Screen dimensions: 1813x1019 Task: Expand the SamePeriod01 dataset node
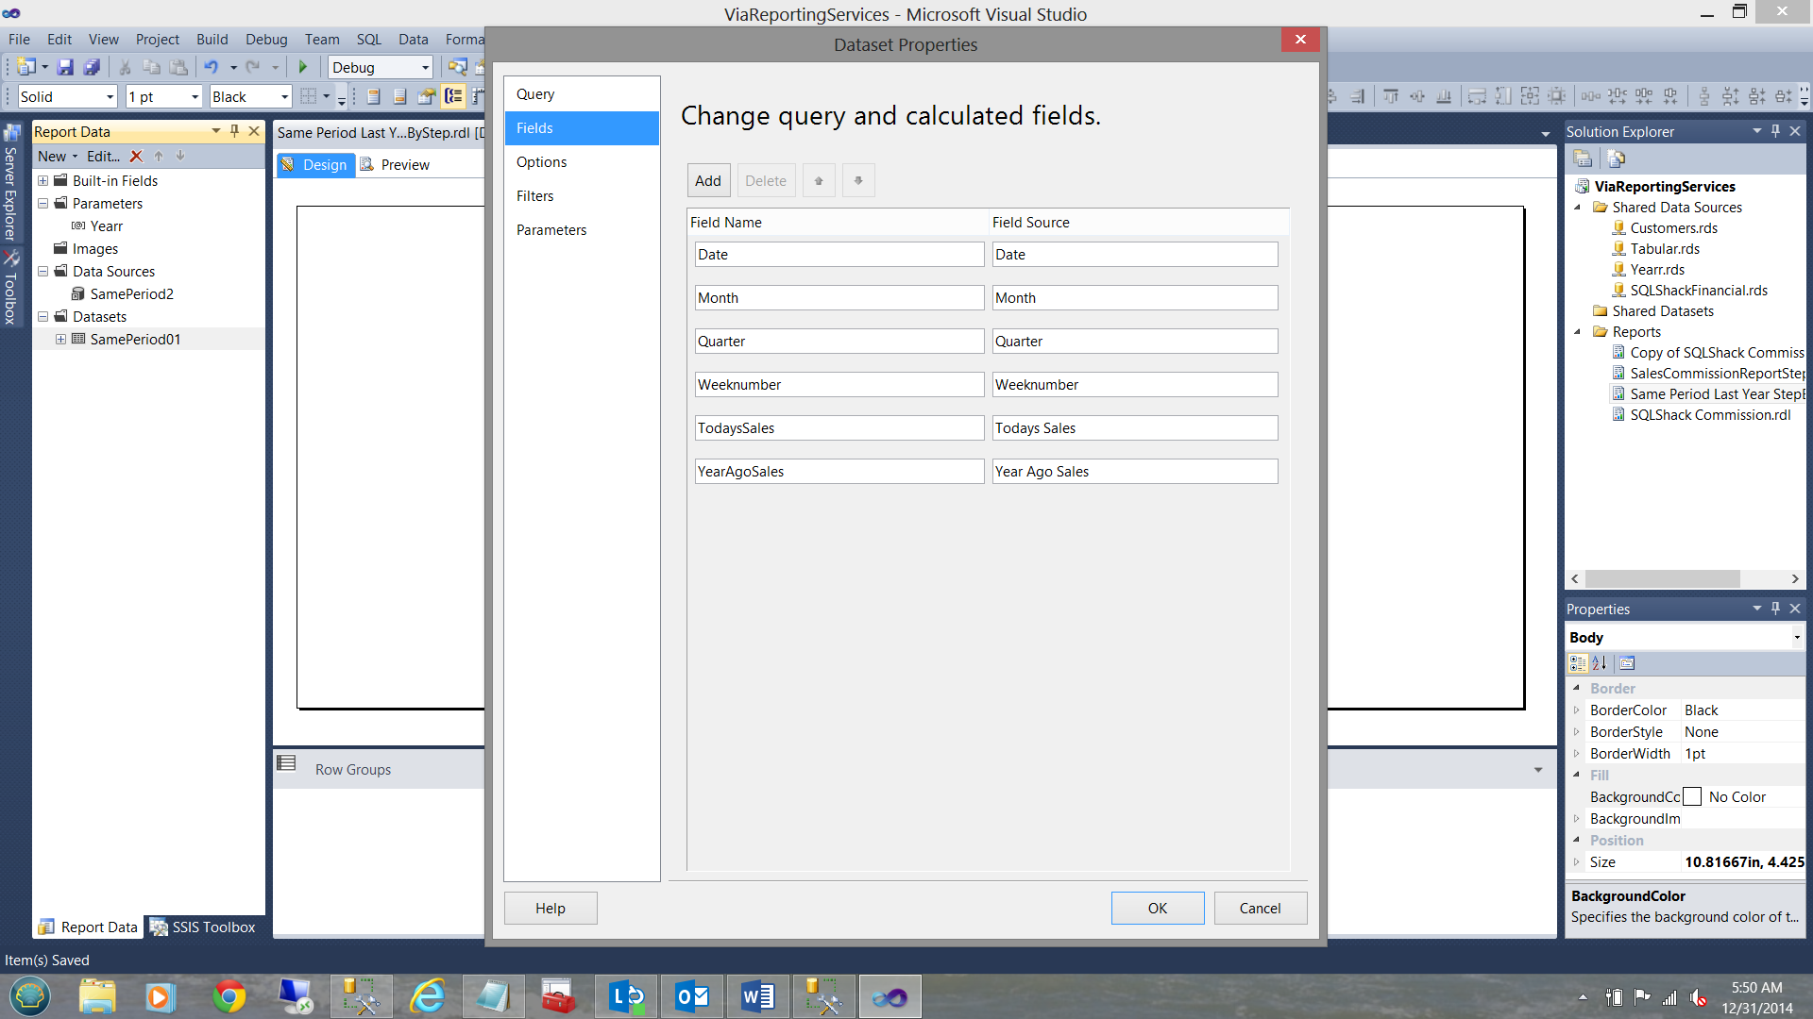click(x=60, y=340)
